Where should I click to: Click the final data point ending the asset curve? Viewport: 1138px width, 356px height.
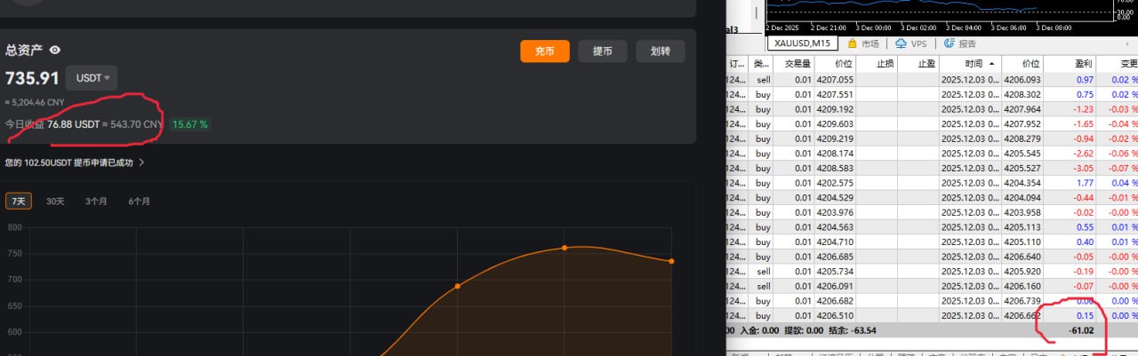tap(671, 261)
